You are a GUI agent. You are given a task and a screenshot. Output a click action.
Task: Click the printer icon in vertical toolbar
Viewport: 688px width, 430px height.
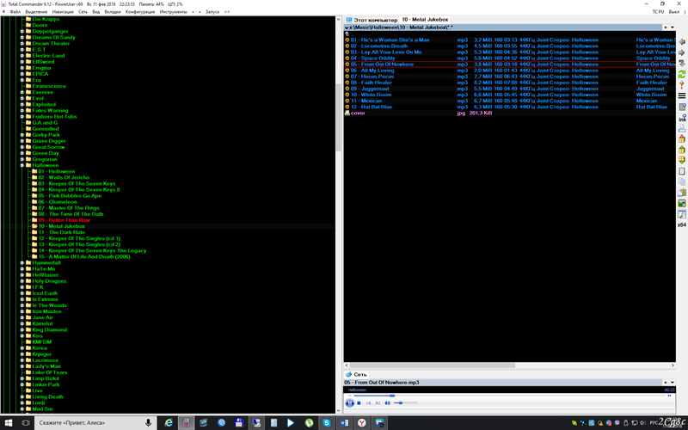click(682, 128)
